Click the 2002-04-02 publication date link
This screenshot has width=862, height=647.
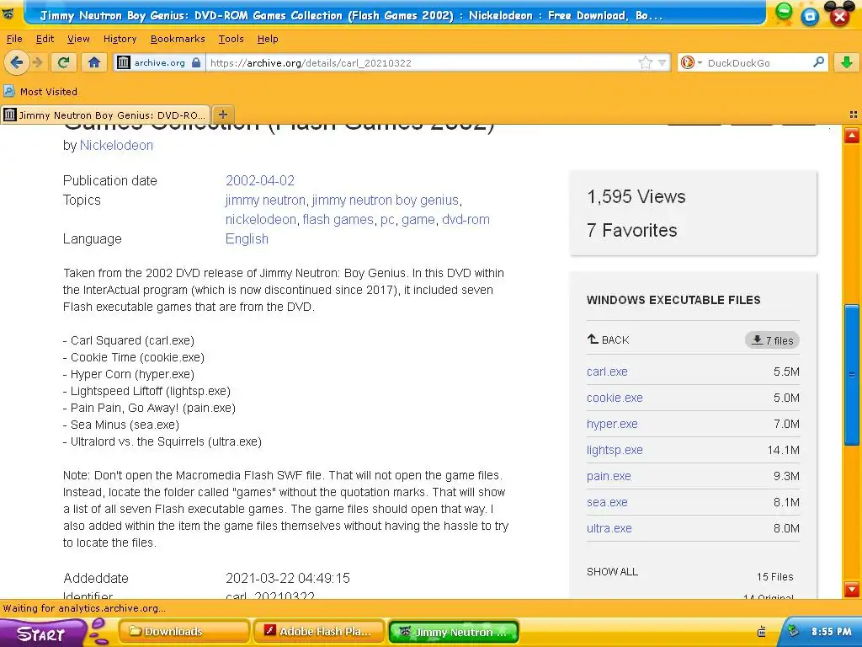click(x=260, y=180)
